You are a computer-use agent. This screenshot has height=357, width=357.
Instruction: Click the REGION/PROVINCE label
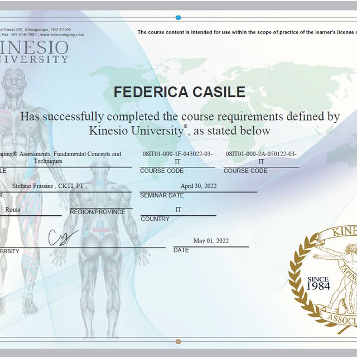coord(97,212)
